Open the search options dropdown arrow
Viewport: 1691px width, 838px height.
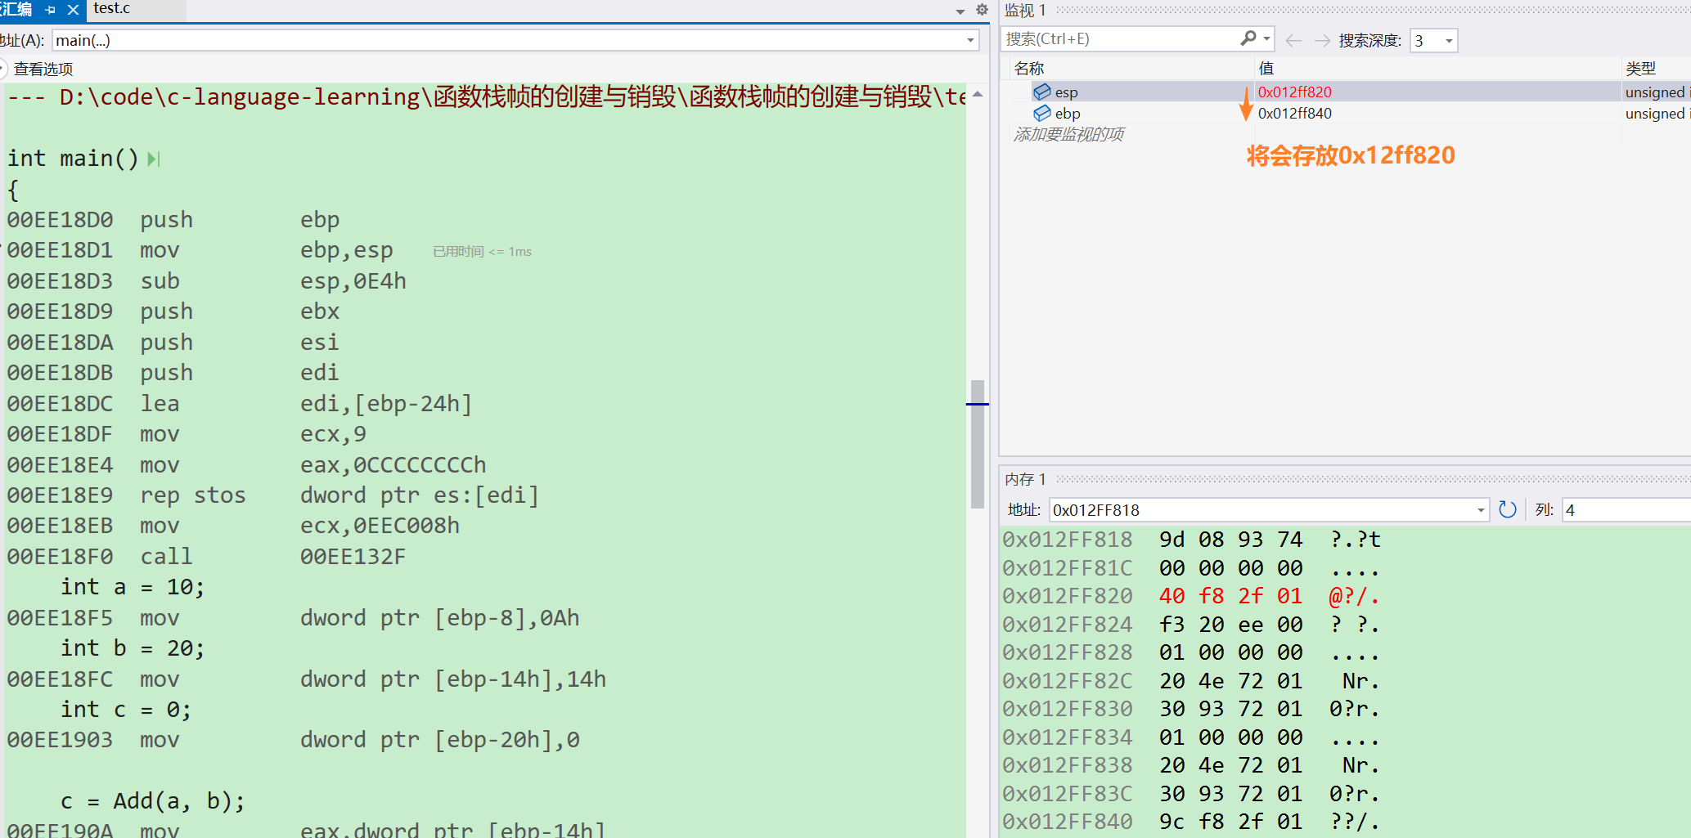[x=1266, y=38]
